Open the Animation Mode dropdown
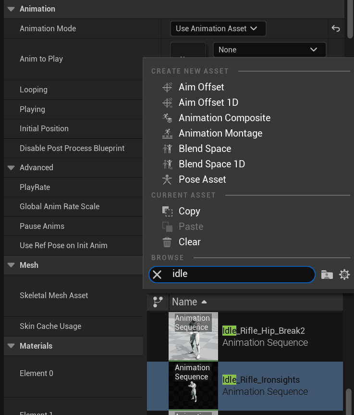 coord(218,28)
